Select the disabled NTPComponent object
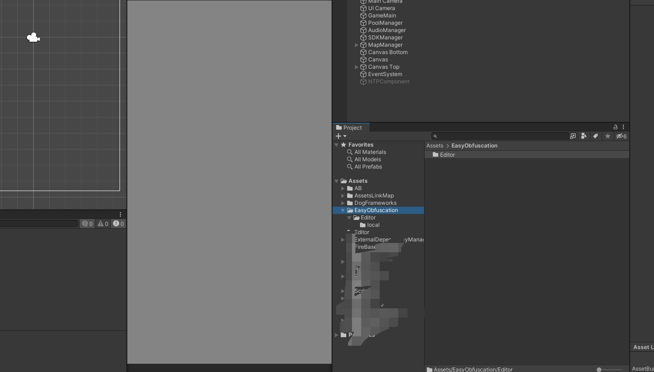Viewport: 654px width, 372px height. [388, 82]
